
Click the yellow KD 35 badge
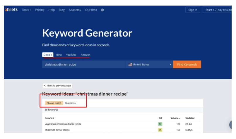pyautogui.click(x=160, y=130)
